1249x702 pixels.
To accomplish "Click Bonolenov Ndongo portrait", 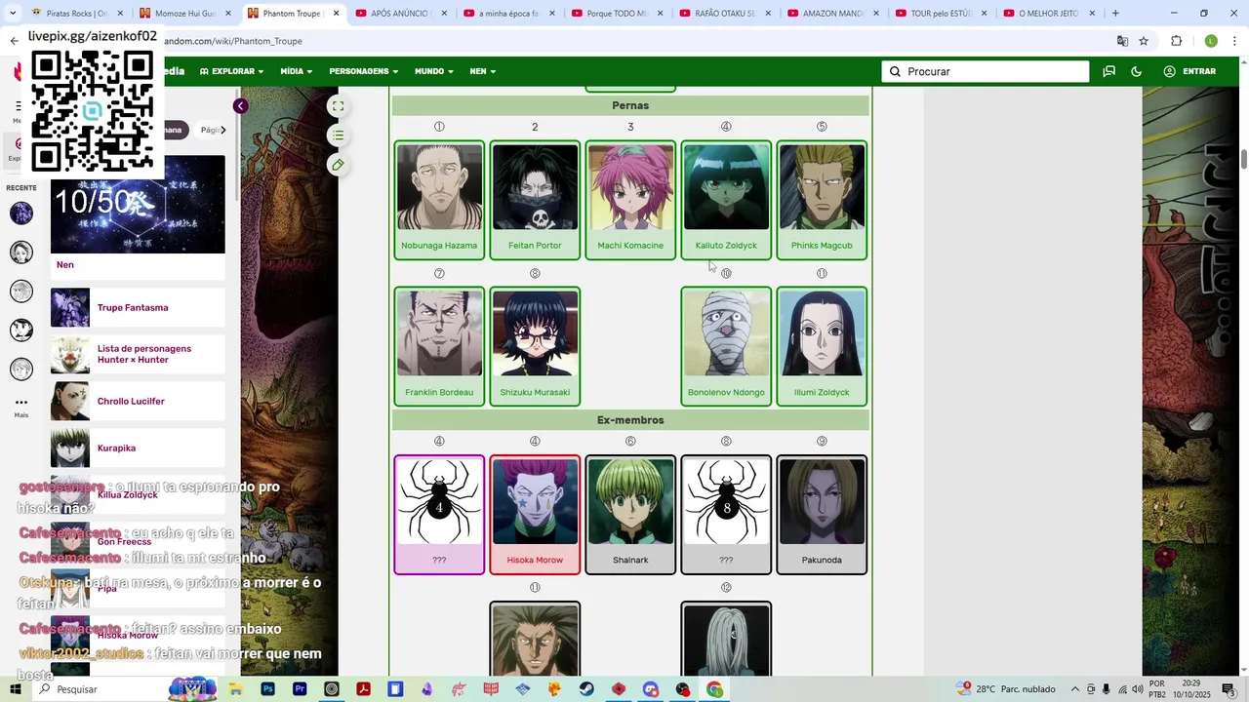I will [726, 333].
